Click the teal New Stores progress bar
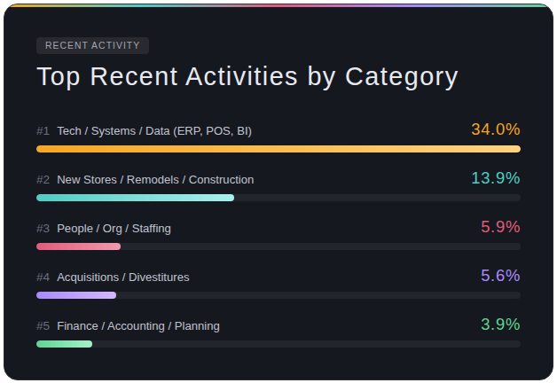The height and width of the screenshot is (383, 557). pos(135,198)
